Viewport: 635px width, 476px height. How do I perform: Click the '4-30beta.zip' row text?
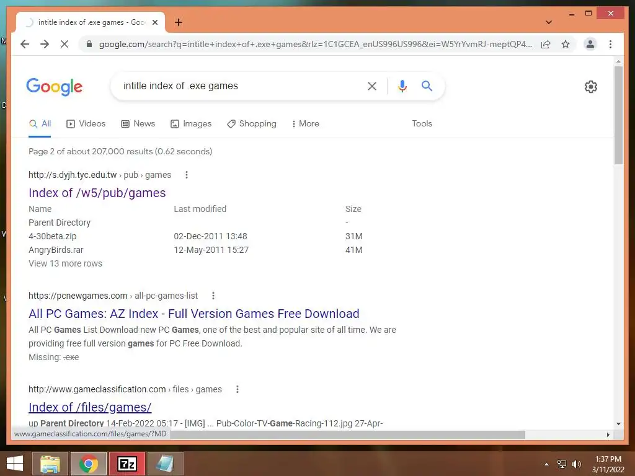pos(52,236)
